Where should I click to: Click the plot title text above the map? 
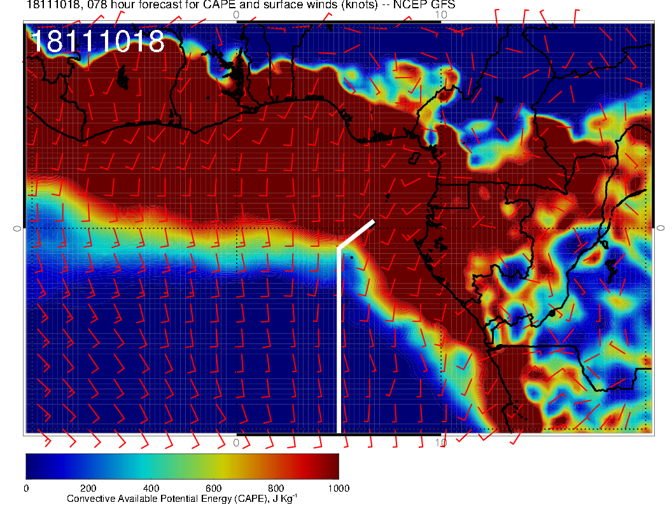coord(241,5)
